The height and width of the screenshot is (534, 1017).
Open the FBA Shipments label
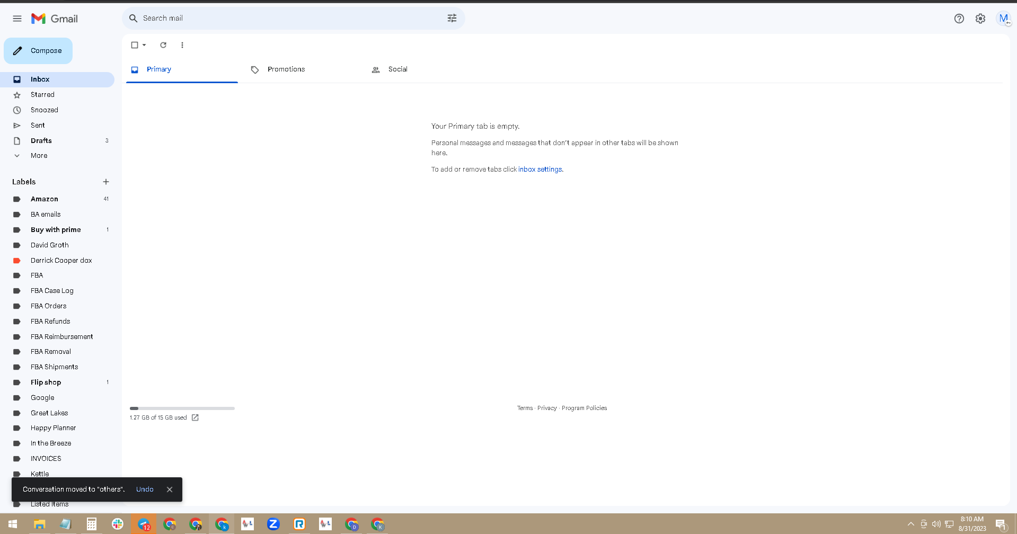[57, 367]
